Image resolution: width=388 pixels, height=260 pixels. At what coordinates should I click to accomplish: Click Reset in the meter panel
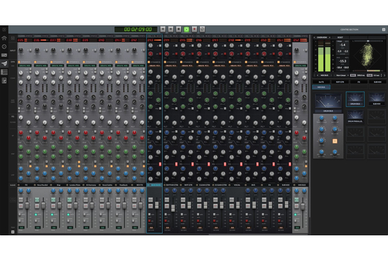(x=340, y=38)
